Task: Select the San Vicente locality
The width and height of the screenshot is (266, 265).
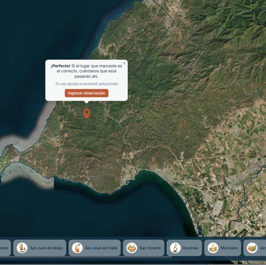Action: click(144, 248)
